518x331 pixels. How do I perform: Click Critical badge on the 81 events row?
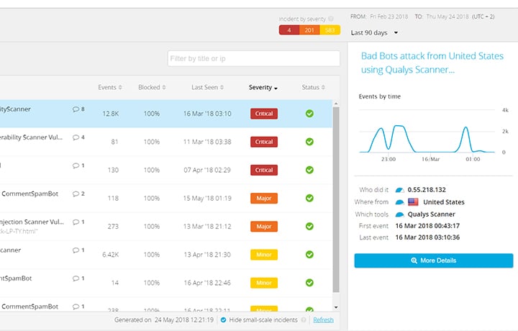coord(264,142)
